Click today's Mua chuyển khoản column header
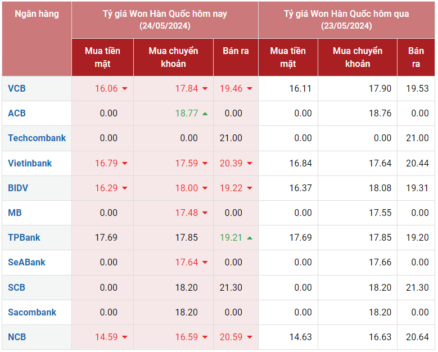 [173, 57]
